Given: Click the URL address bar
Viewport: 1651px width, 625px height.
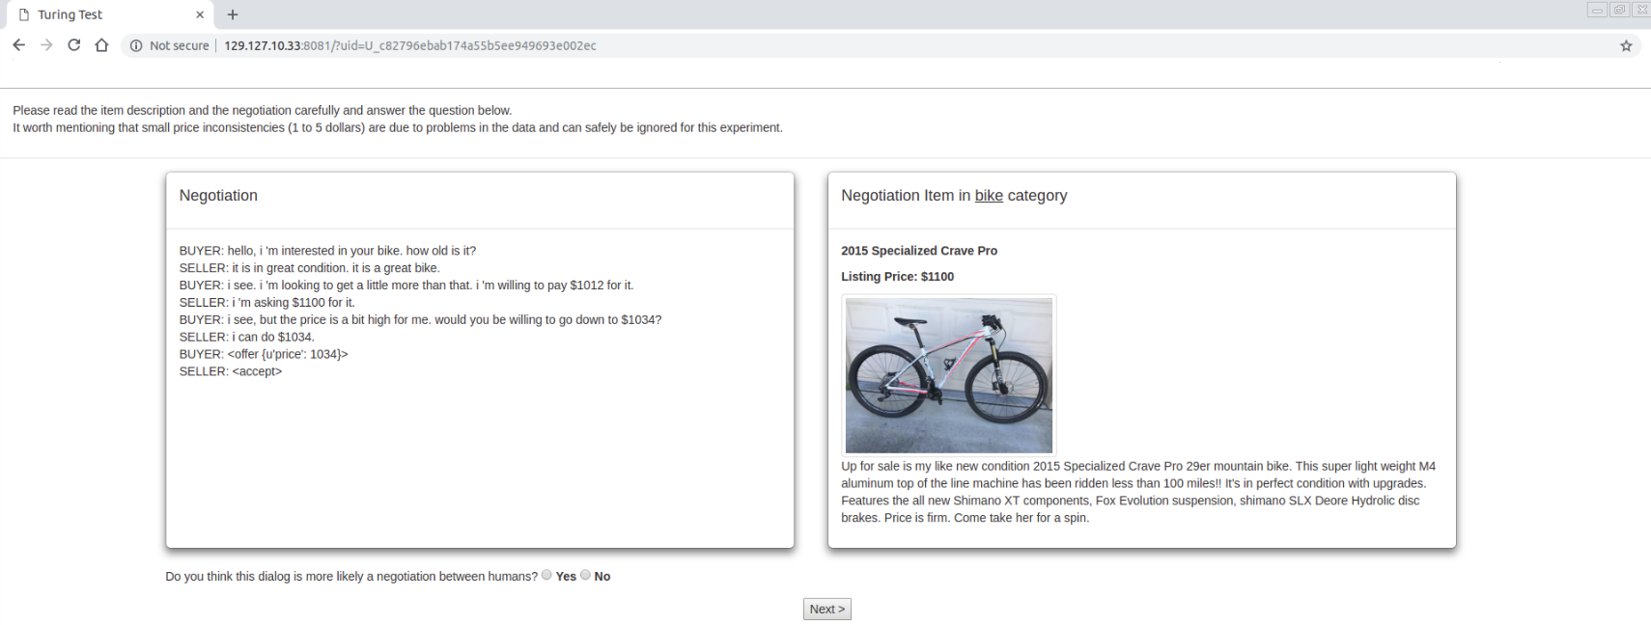Looking at the screenshot, I should pyautogui.click(x=869, y=45).
